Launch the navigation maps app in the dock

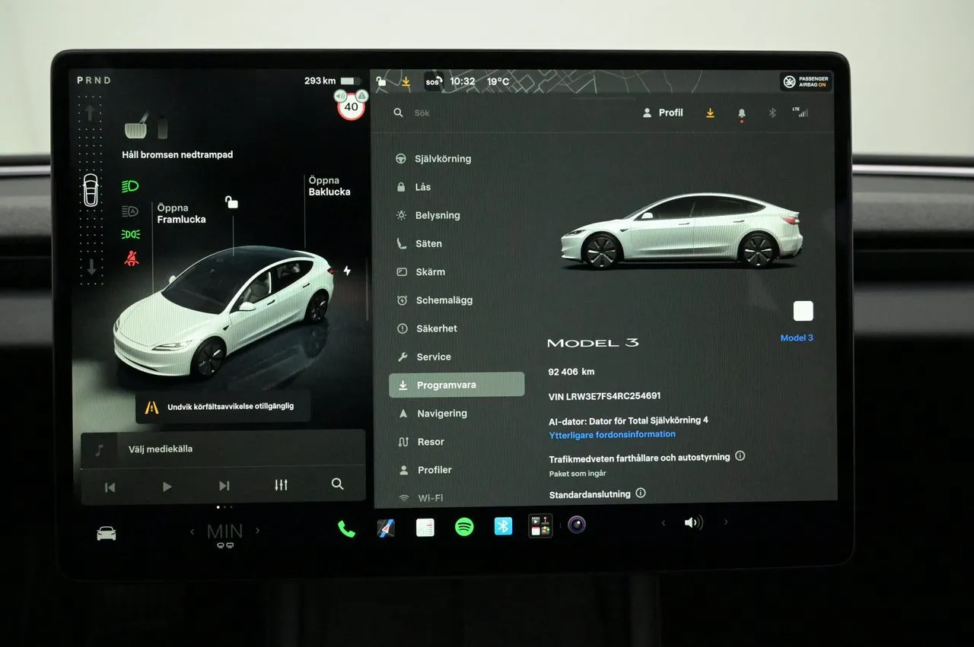pos(386,528)
